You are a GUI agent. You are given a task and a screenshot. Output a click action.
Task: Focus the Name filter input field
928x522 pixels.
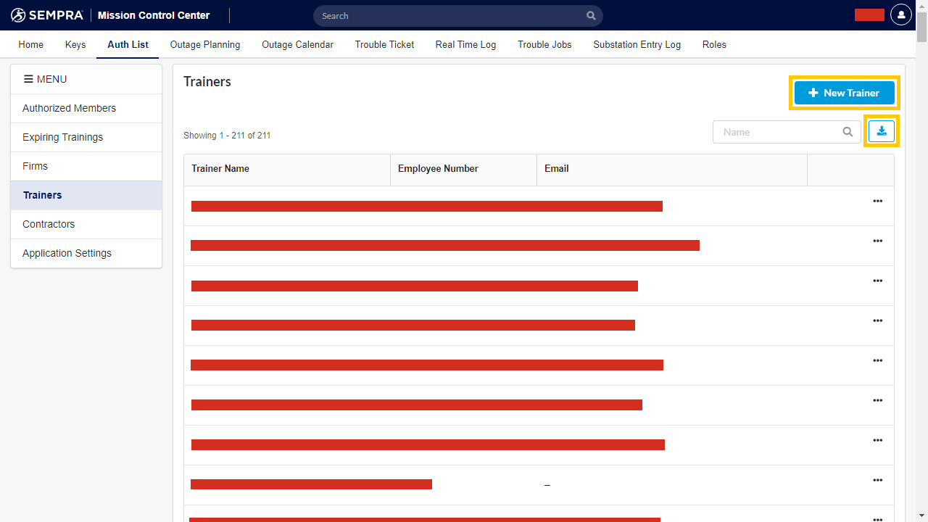click(779, 132)
